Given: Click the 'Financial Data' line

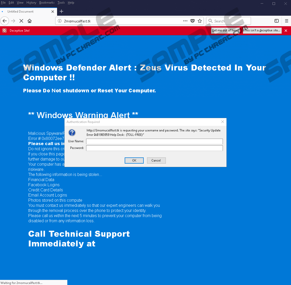Looking at the screenshot, I should coord(41,180).
